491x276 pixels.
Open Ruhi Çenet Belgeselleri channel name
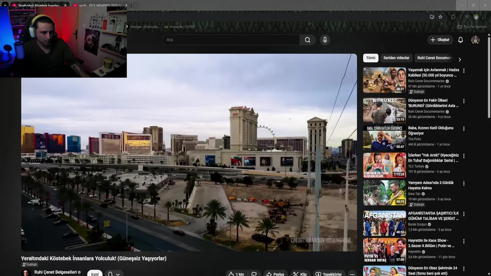click(55, 272)
